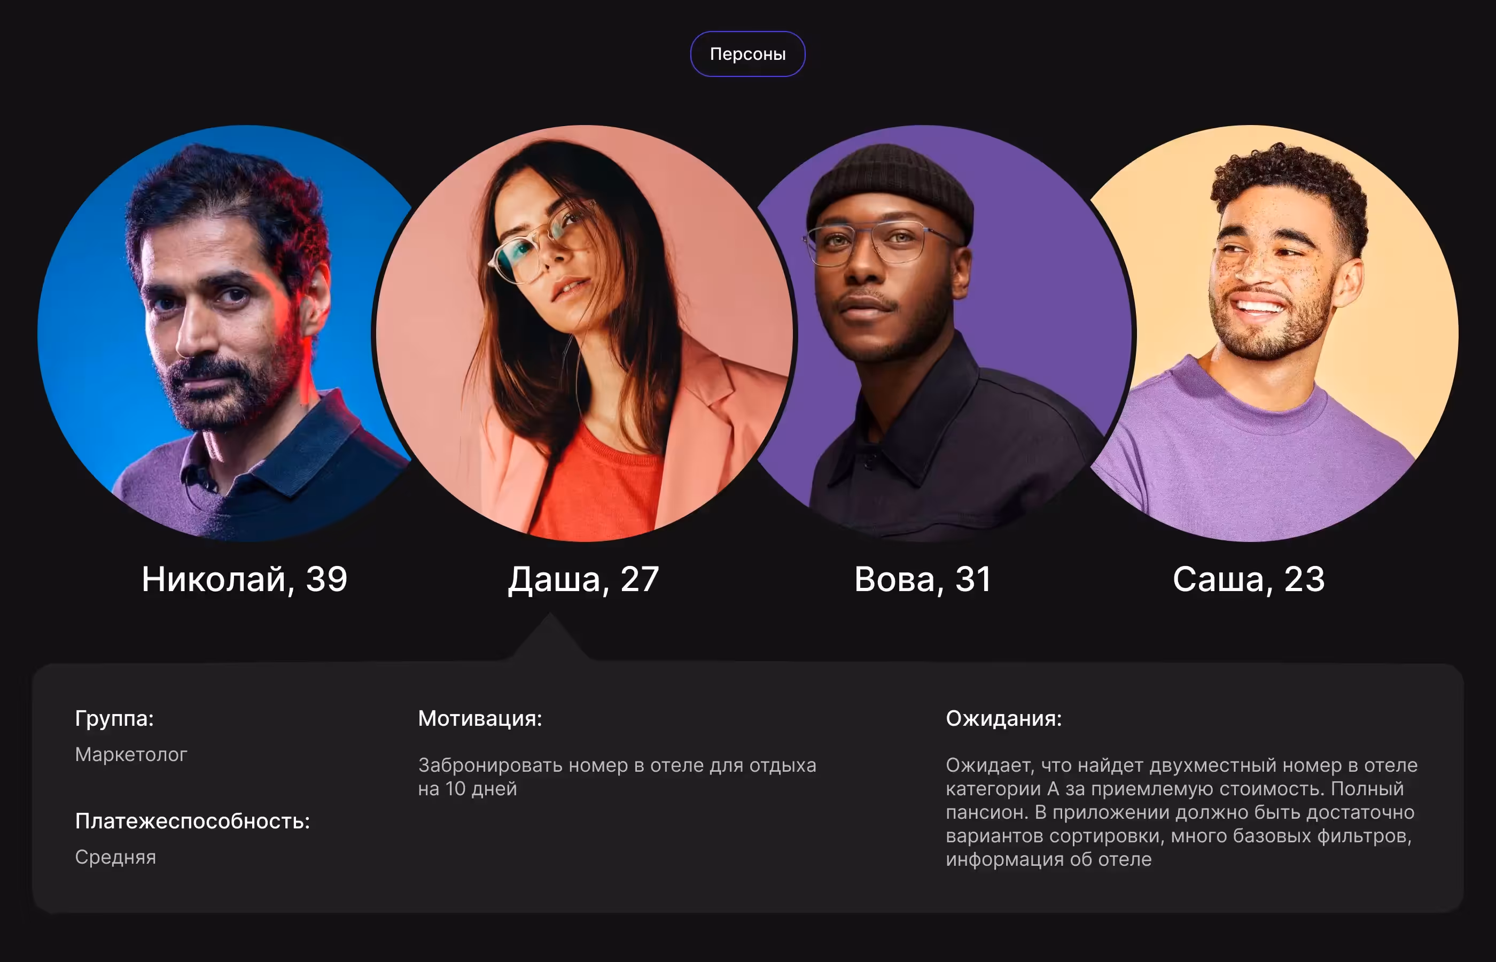Click the expectations paragraph text
Viewport: 1496px width, 962px height.
(x=1181, y=812)
